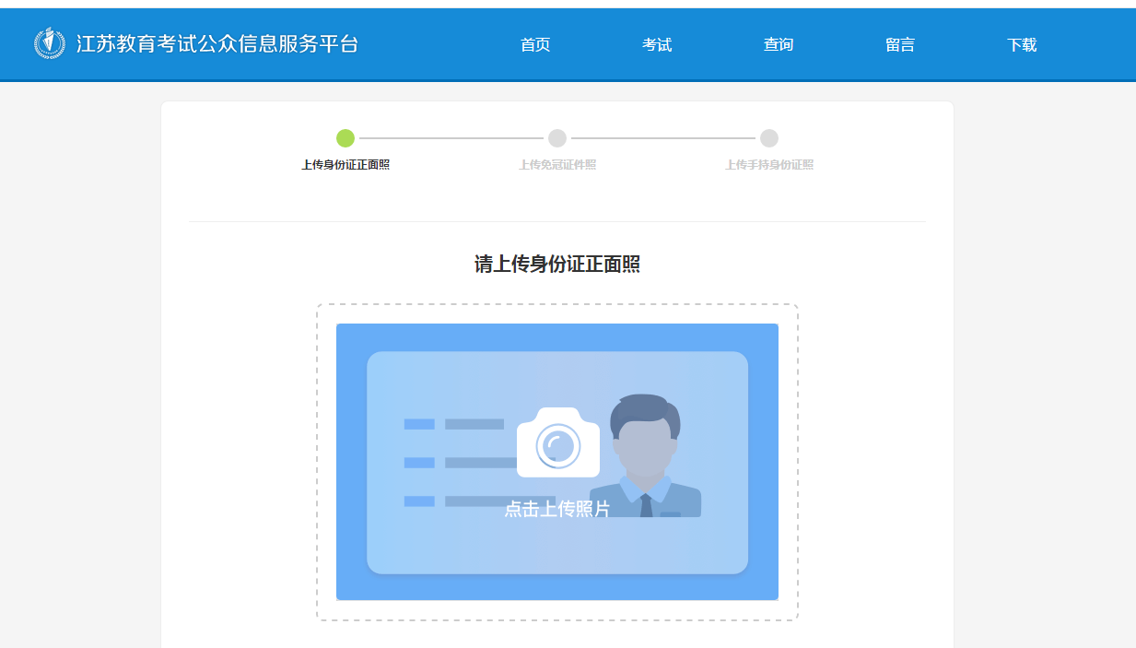Open the 查询 navigation menu
This screenshot has height=648, width=1136.
click(x=779, y=44)
